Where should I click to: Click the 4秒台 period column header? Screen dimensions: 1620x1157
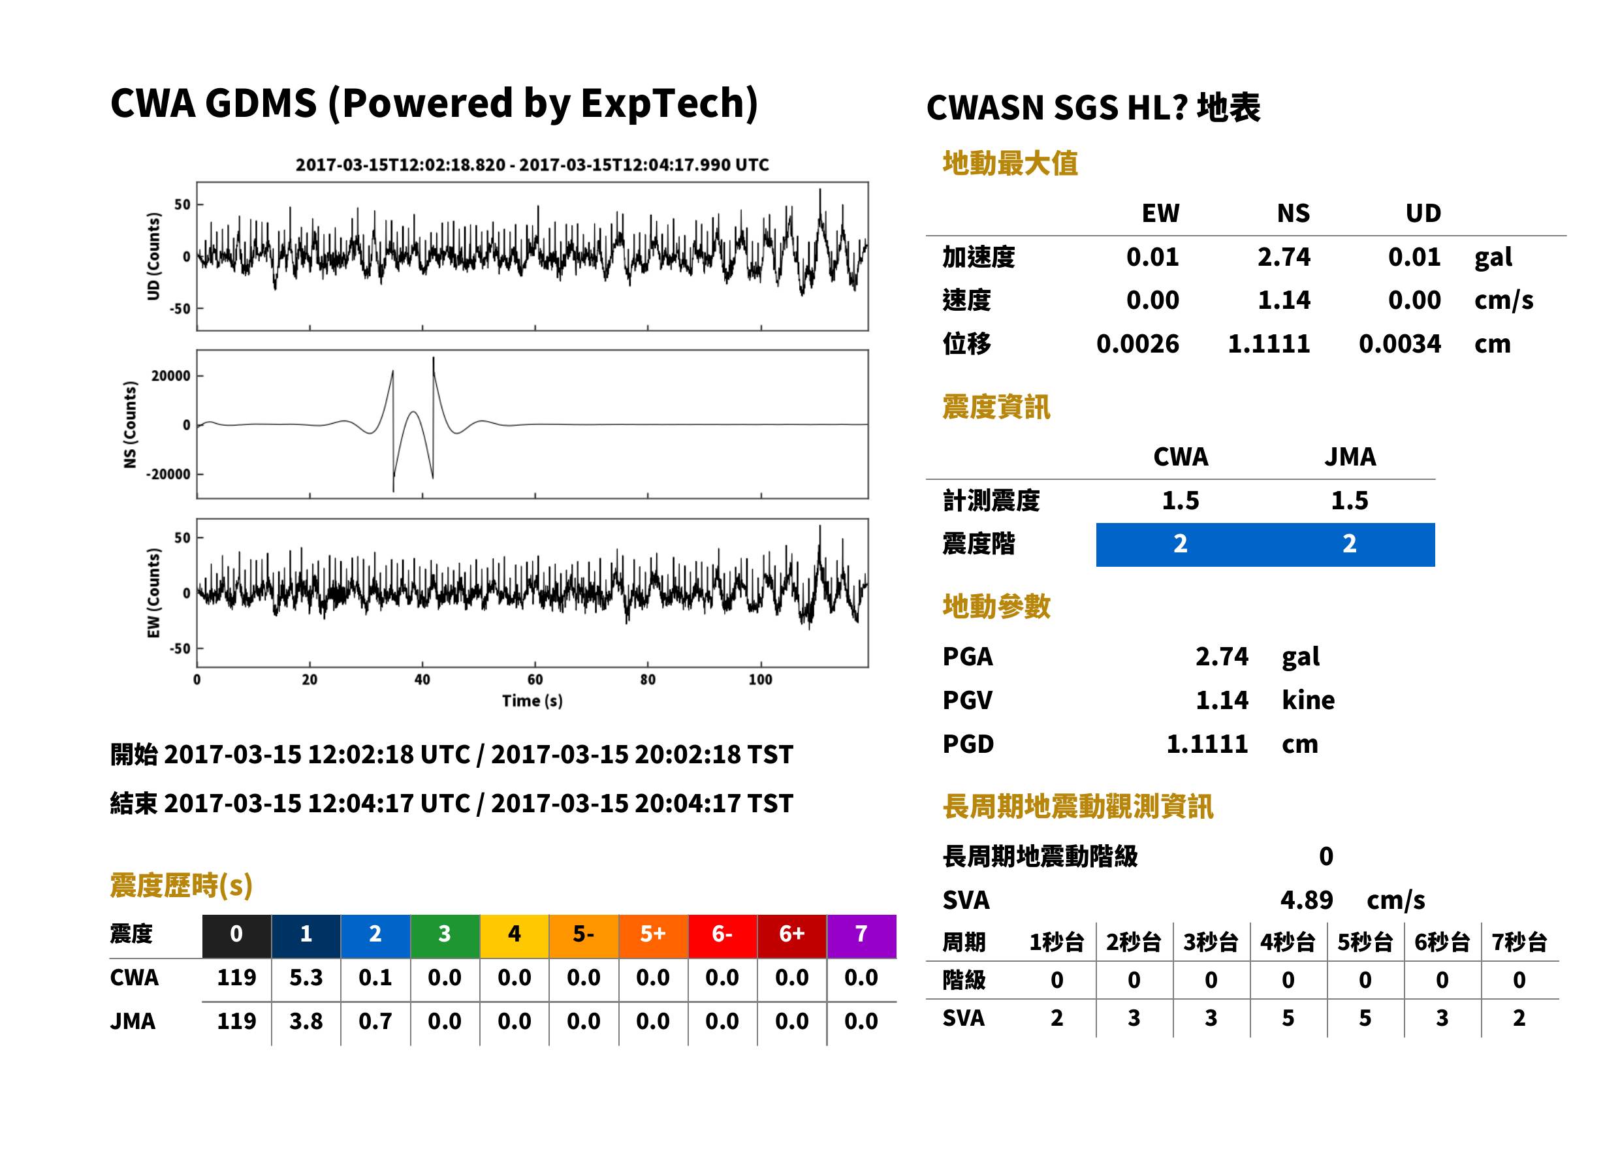click(x=1287, y=942)
